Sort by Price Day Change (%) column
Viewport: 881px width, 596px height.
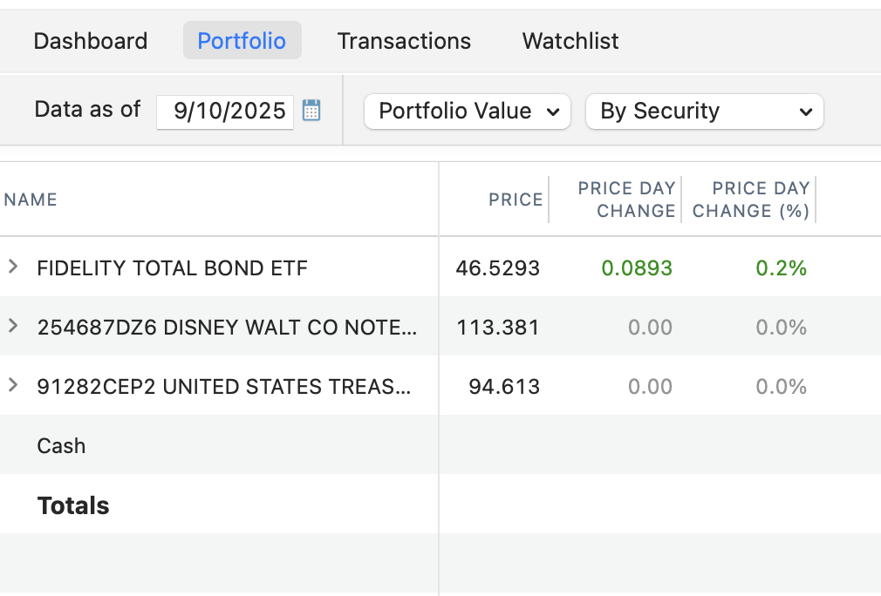coord(761,200)
